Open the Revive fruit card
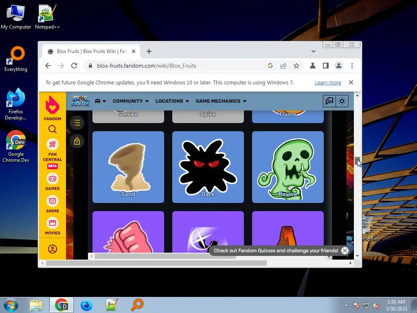The height and width of the screenshot is (313, 417). pyautogui.click(x=288, y=167)
